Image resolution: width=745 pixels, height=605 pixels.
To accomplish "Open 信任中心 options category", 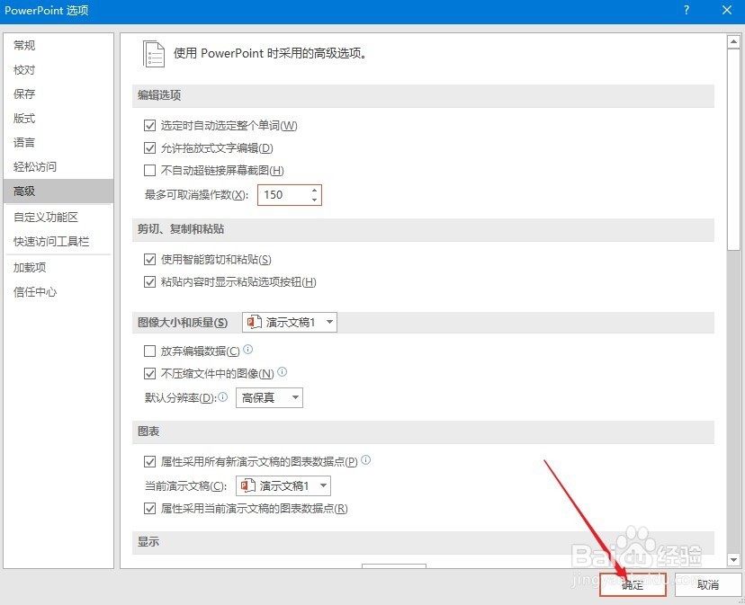I will (58, 291).
